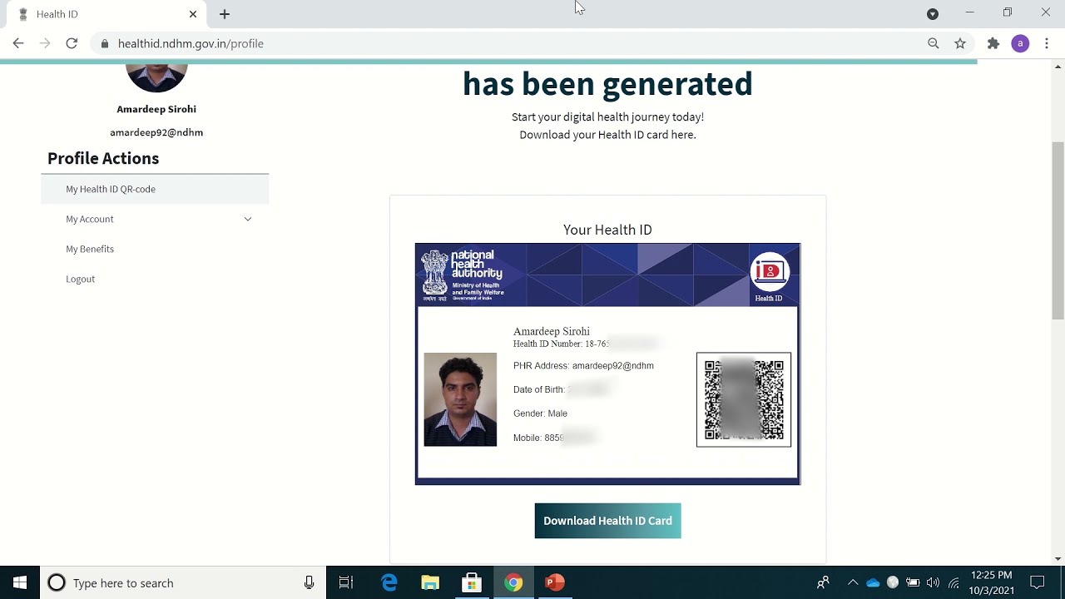Open the volume speaker control
The height and width of the screenshot is (599, 1065).
[x=933, y=583]
